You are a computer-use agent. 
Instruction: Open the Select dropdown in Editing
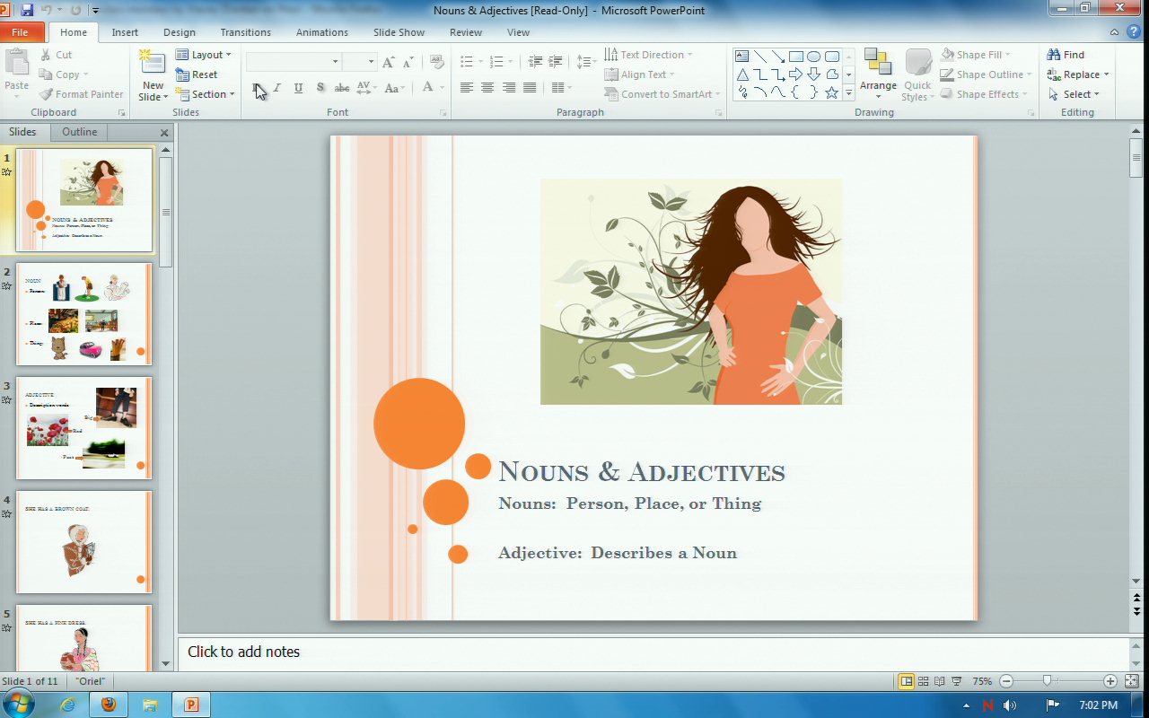coord(1078,94)
